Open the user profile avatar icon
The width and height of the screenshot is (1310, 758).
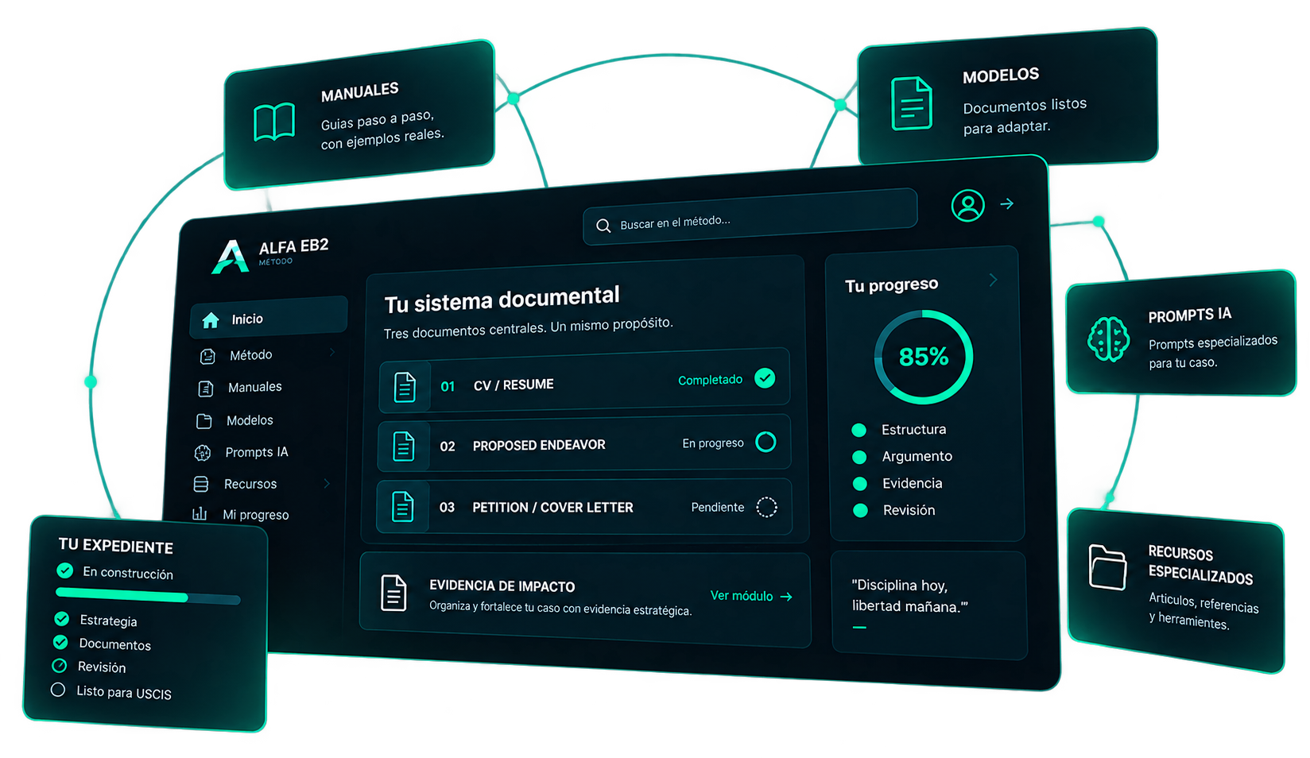click(x=967, y=206)
